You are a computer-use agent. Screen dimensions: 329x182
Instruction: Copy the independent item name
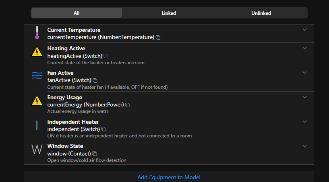(x=103, y=129)
